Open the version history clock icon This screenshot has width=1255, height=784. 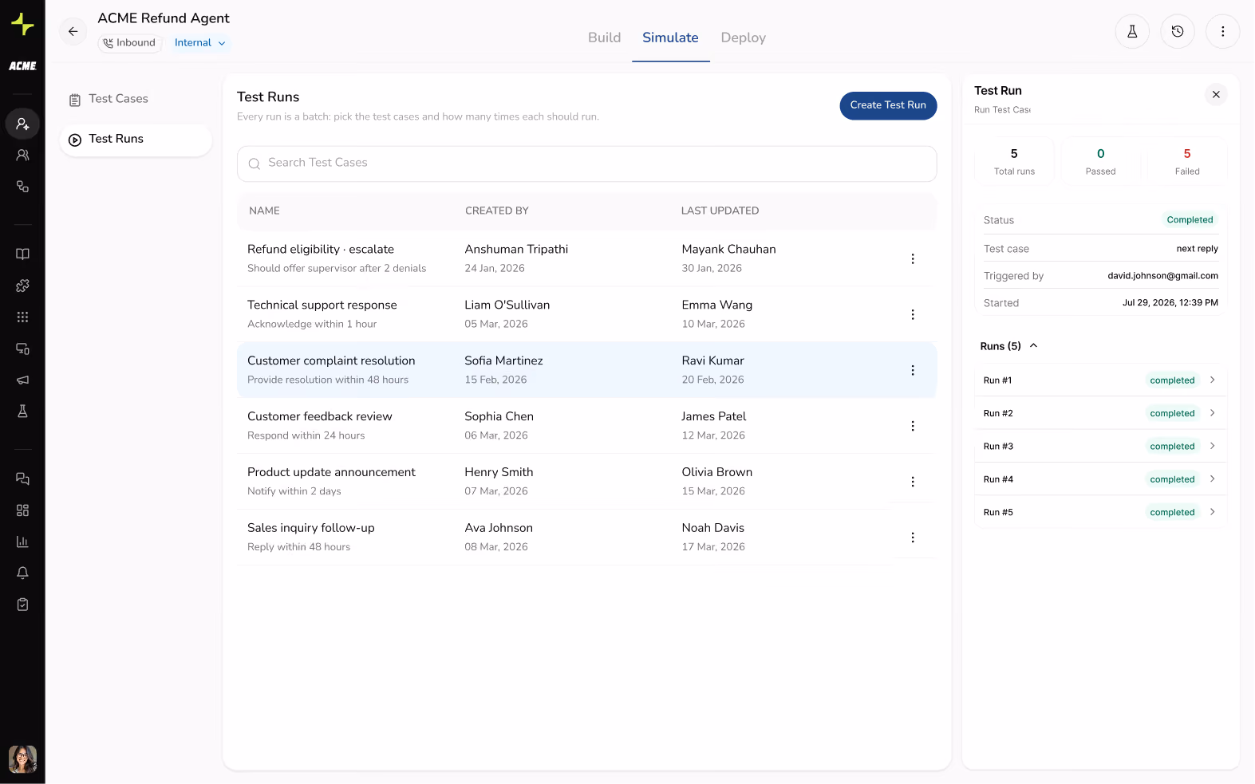pos(1178,32)
